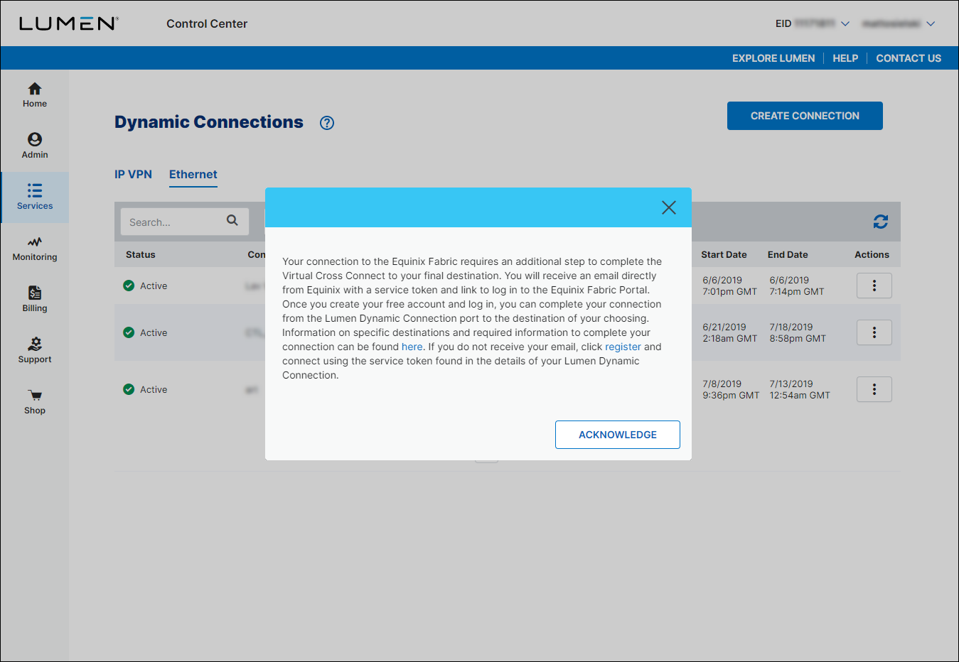Click the Status column header
959x662 pixels.
(141, 254)
